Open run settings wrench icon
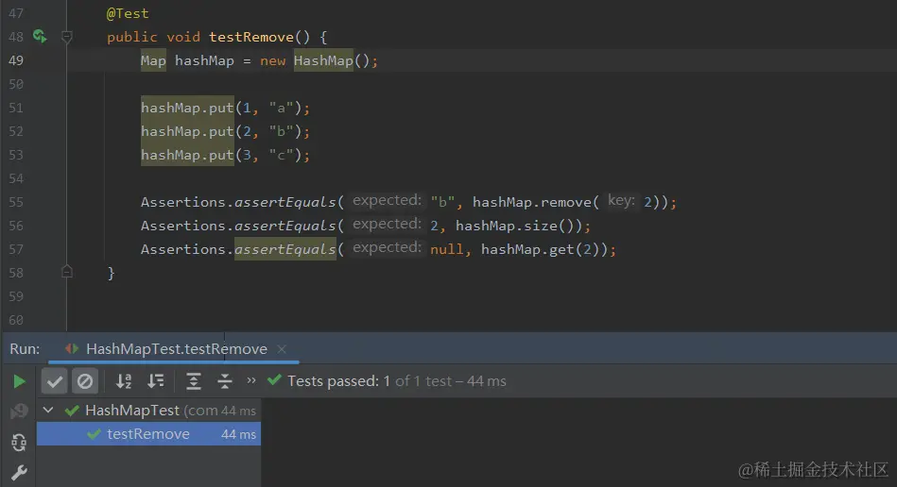 19,473
